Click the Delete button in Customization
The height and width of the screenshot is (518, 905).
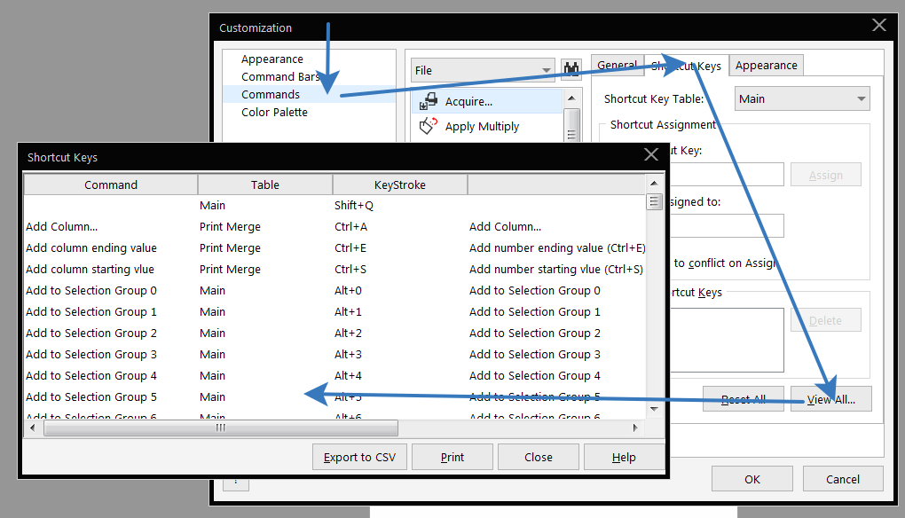(x=826, y=320)
